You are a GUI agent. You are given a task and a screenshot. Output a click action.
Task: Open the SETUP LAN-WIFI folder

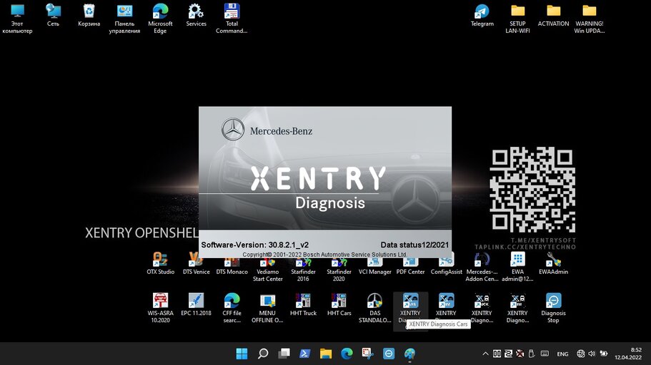tap(518, 19)
